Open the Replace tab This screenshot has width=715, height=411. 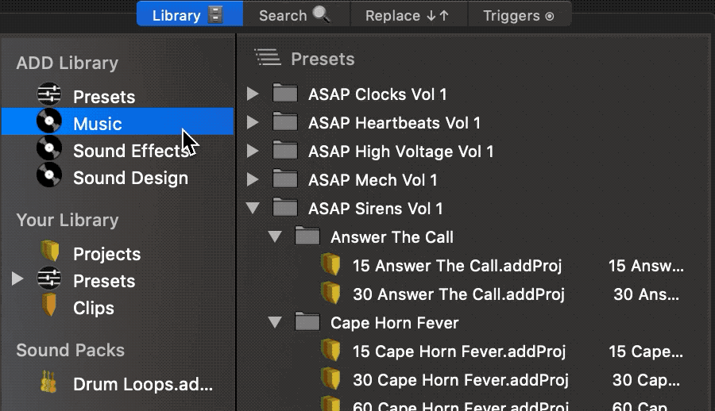[x=407, y=15]
